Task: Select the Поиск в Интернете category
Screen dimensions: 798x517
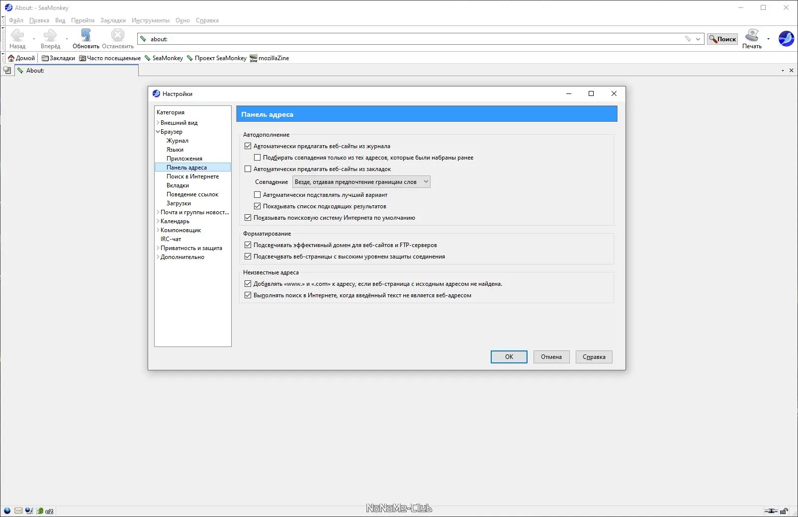Action: 192,176
